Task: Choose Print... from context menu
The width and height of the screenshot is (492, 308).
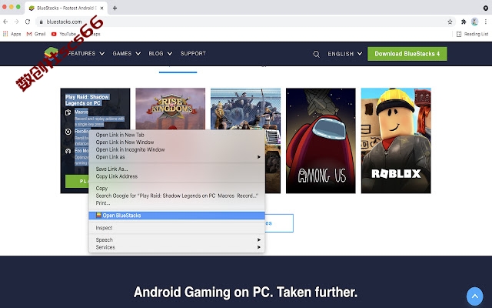Action: [x=177, y=203]
